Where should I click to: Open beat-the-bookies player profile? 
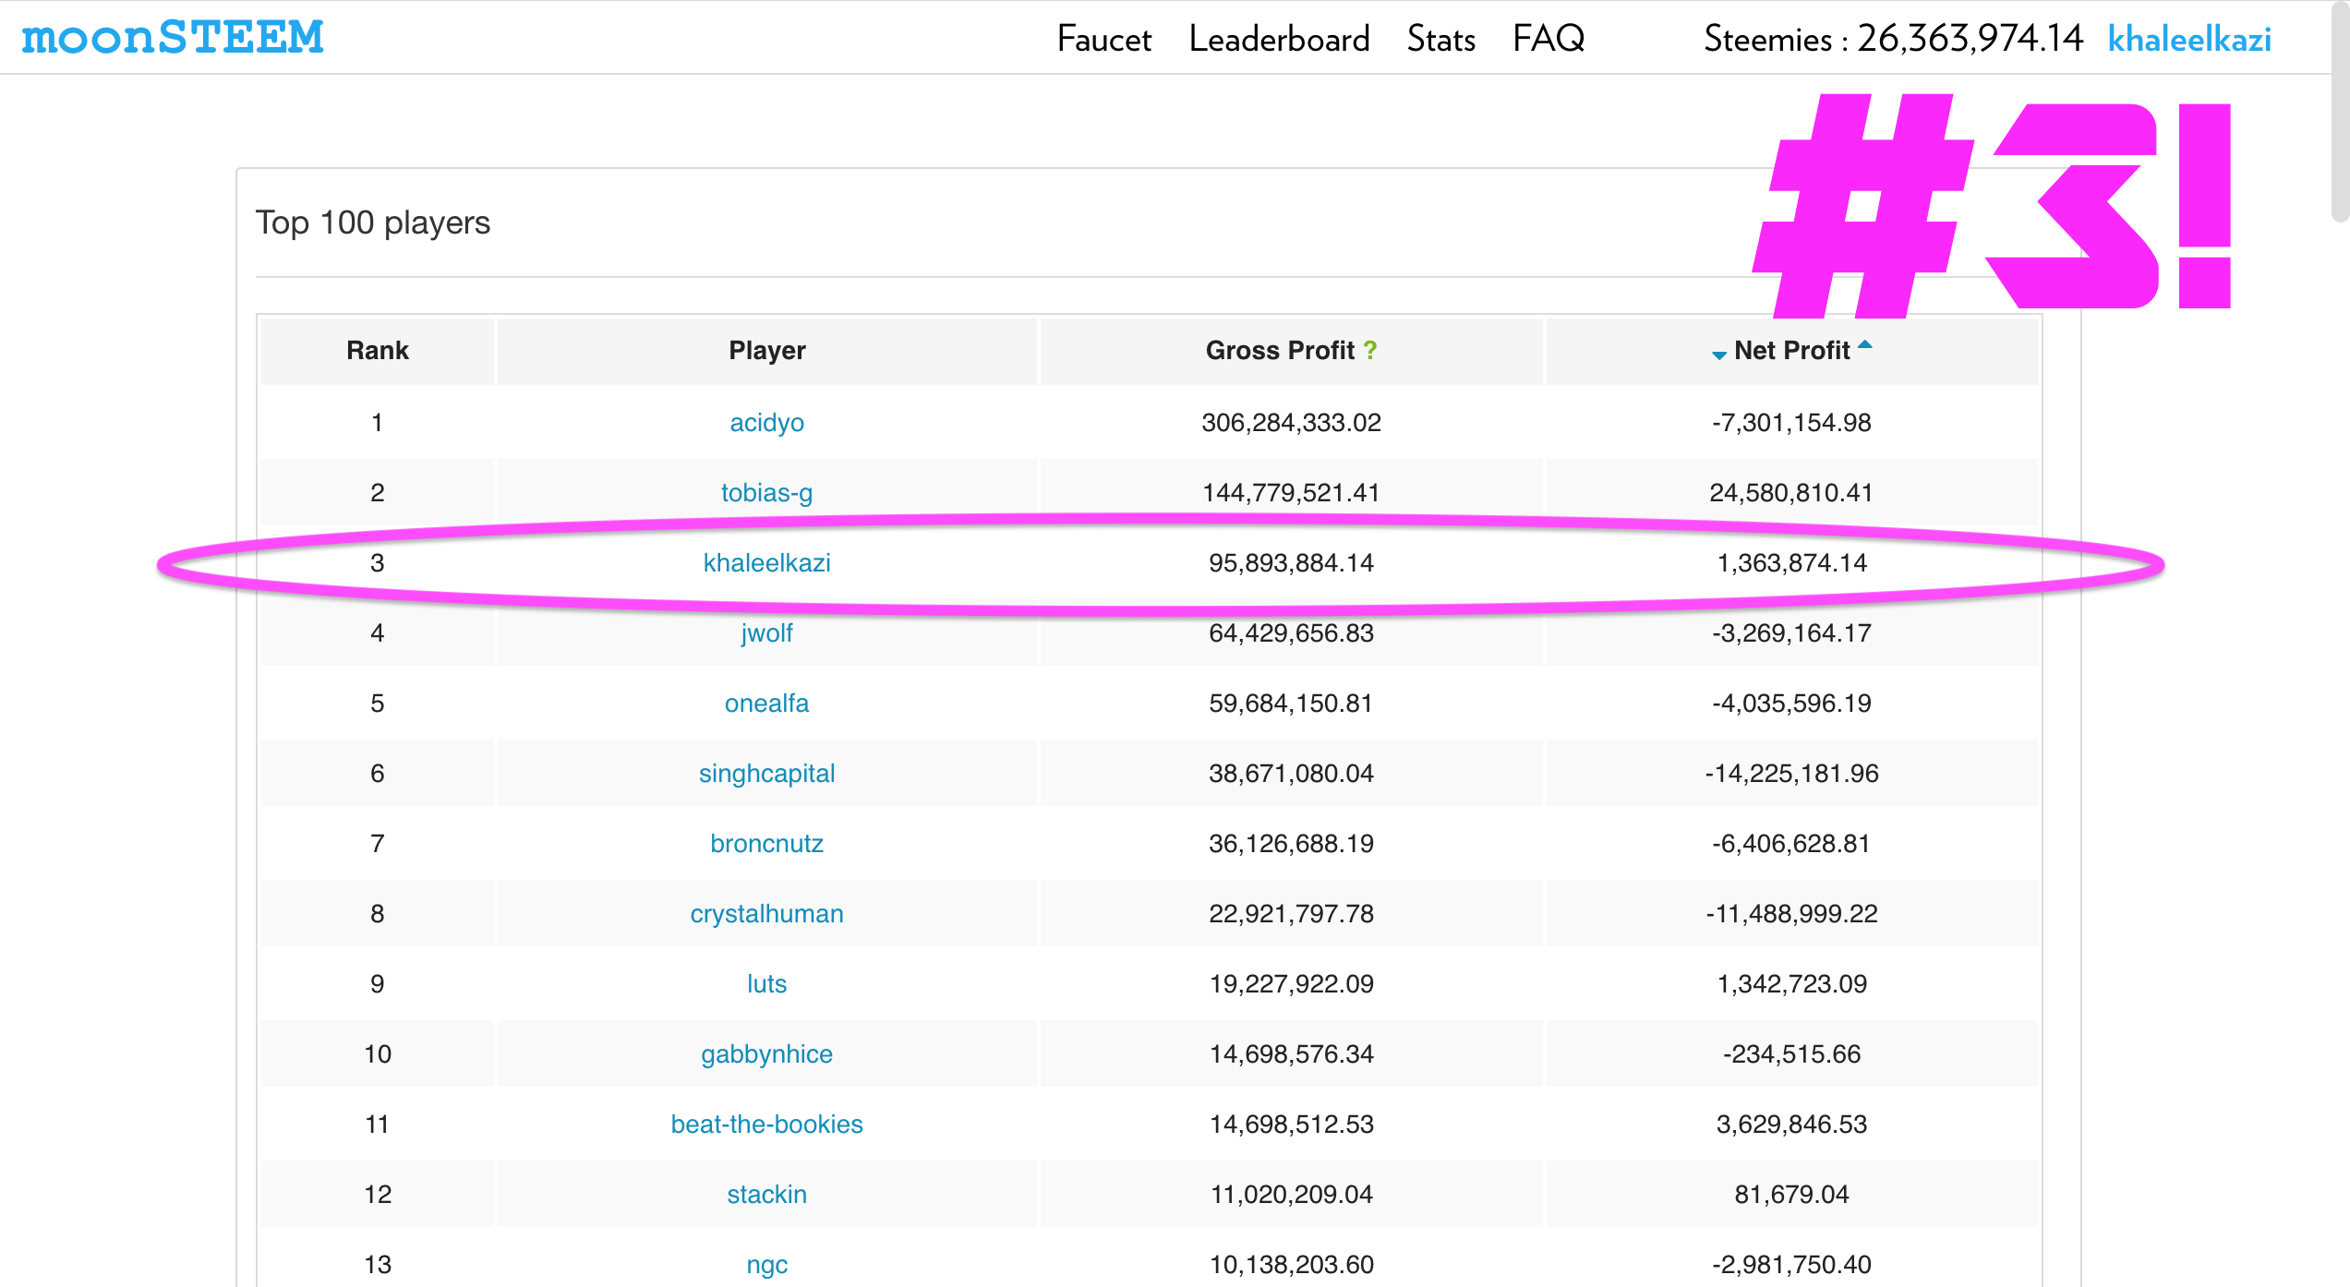[766, 1125]
